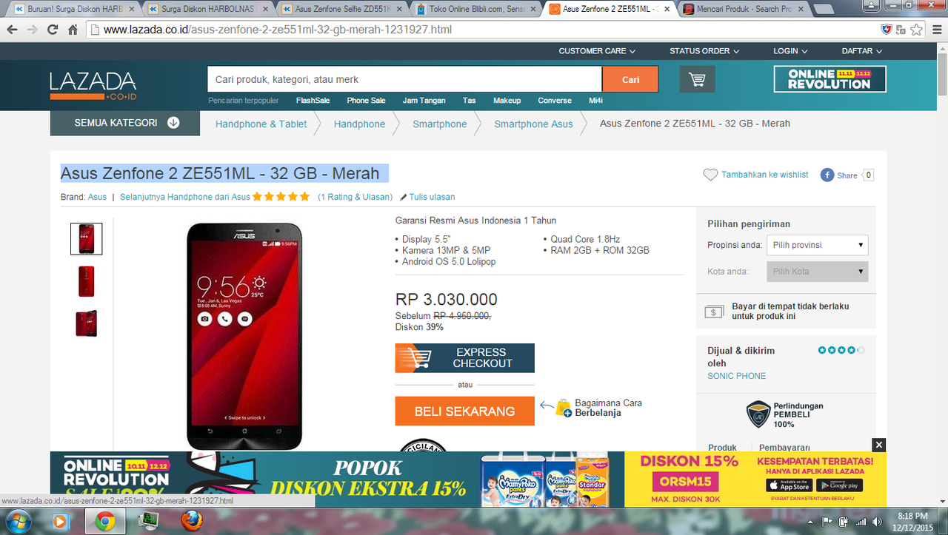Viewport: 948px width, 535px height.
Task: Open the shopping cart
Action: coord(697,79)
